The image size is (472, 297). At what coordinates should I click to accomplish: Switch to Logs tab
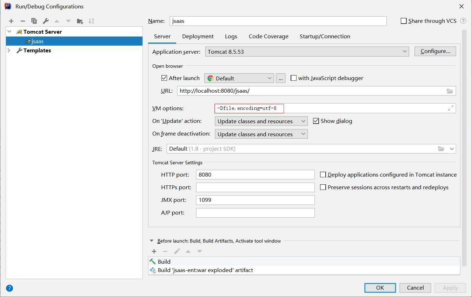click(231, 36)
